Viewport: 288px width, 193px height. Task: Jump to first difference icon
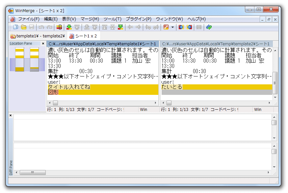pyautogui.click(x=105, y=27)
